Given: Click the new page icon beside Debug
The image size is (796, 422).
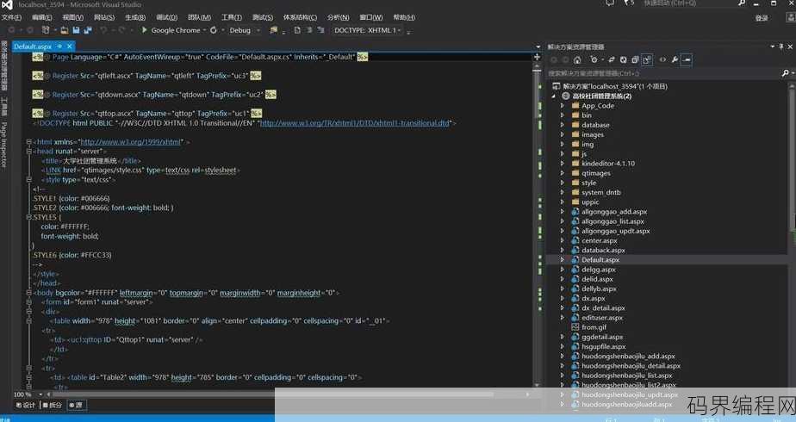Looking at the screenshot, I should click(x=297, y=30).
